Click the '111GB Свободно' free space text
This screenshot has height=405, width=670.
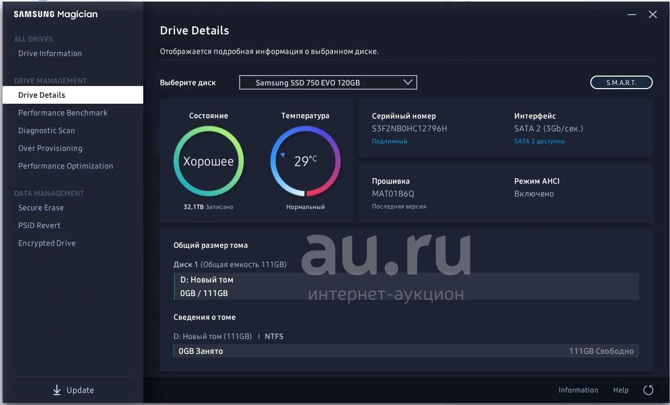tap(601, 351)
